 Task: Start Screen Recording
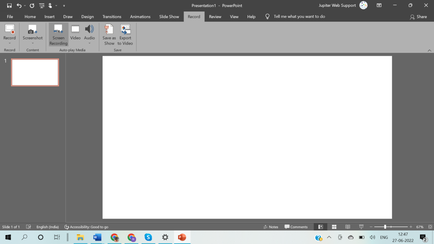point(58,35)
